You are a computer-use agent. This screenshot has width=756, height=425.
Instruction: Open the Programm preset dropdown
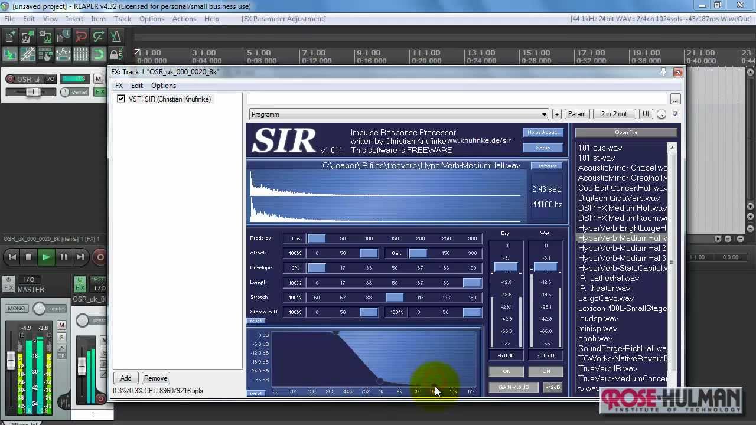399,115
